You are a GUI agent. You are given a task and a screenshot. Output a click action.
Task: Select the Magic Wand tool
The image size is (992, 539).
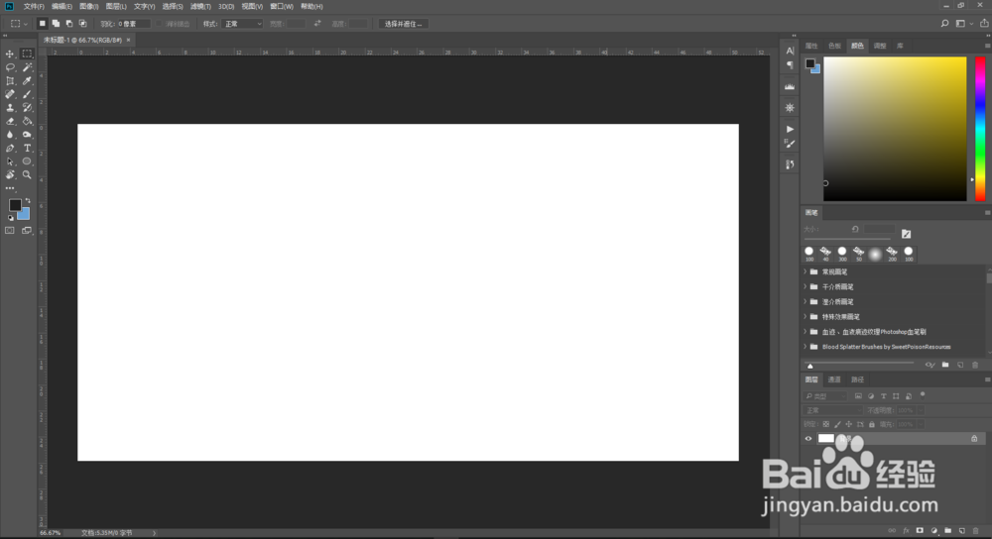(x=27, y=67)
